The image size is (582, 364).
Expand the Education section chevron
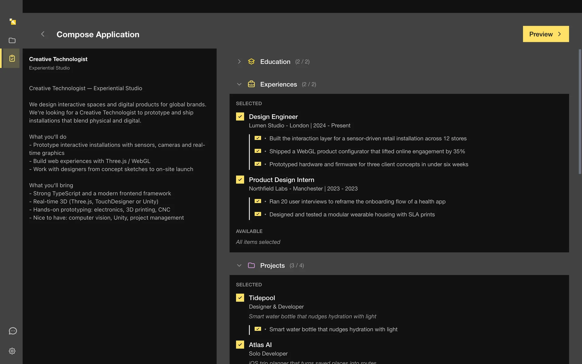point(239,62)
